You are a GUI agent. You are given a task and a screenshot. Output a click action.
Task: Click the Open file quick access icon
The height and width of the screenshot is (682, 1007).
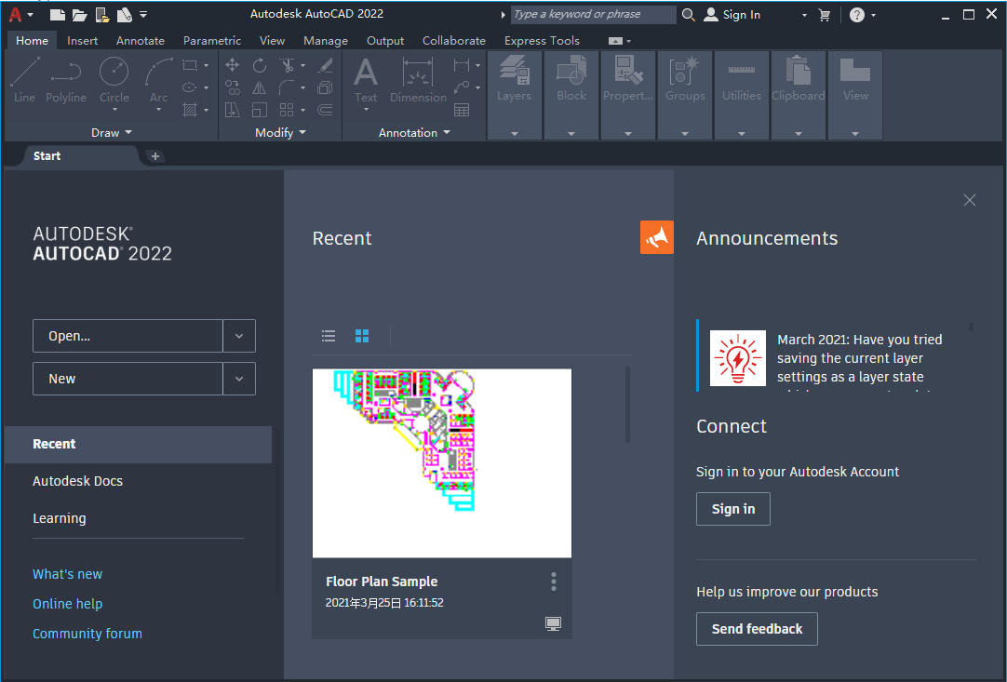click(80, 14)
